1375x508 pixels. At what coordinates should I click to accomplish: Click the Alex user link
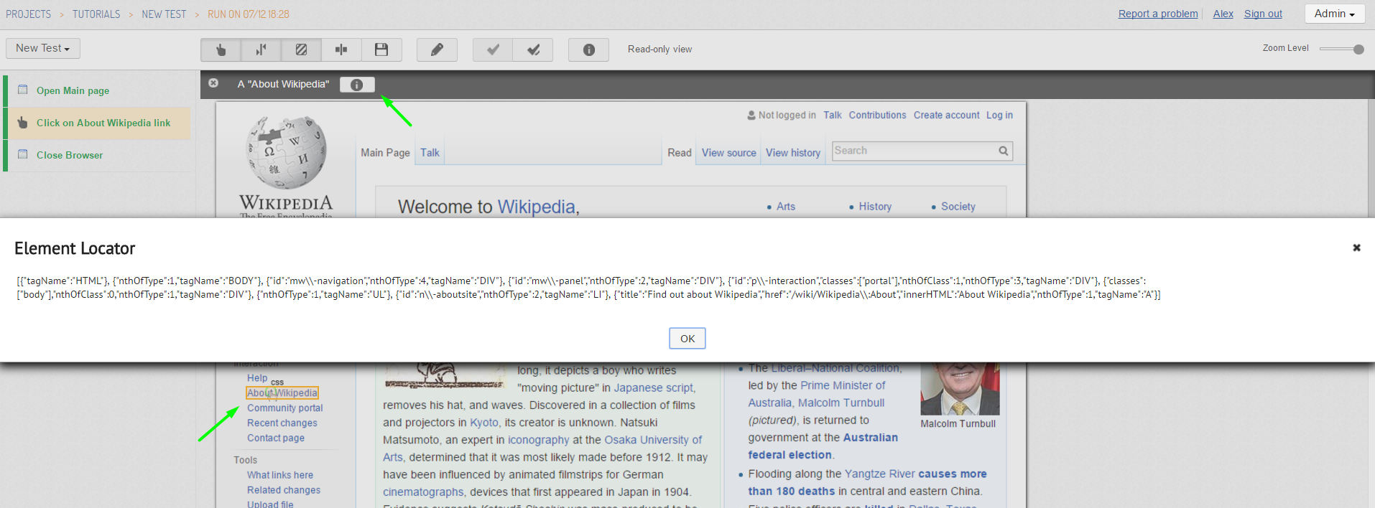pyautogui.click(x=1223, y=14)
